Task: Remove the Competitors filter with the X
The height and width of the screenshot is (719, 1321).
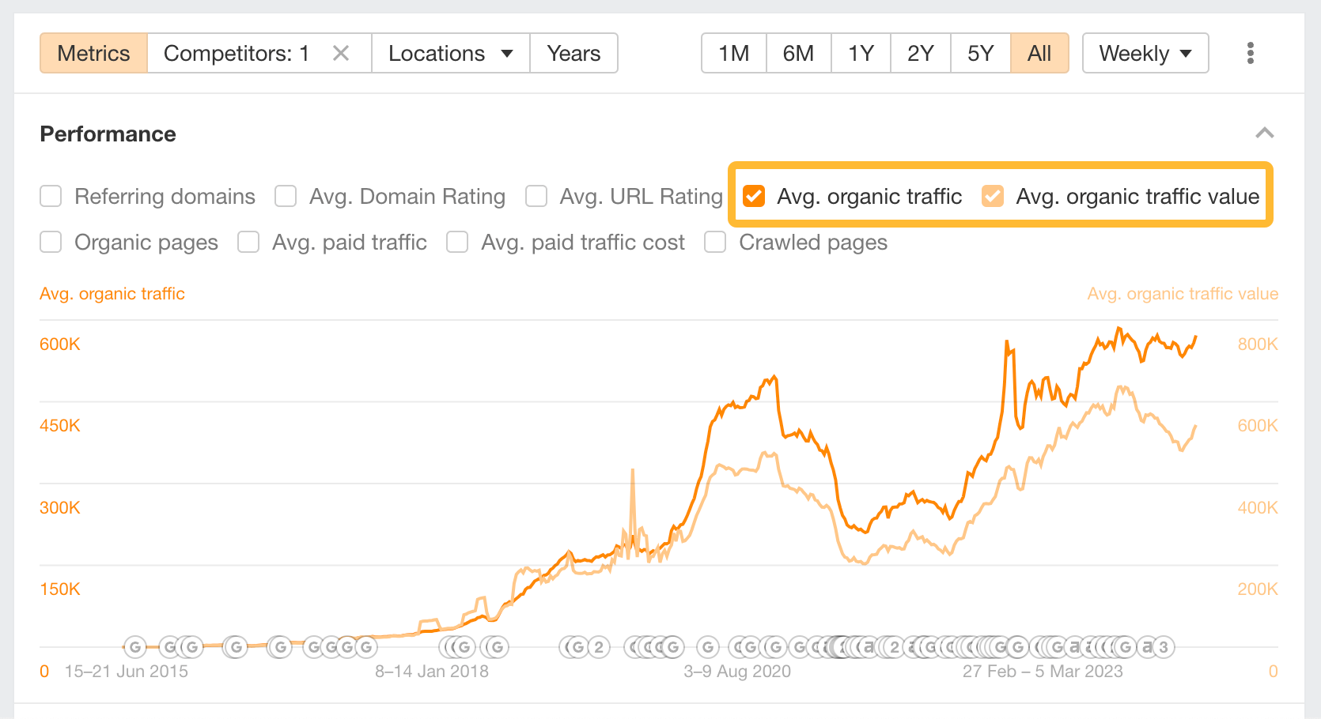Action: point(341,53)
